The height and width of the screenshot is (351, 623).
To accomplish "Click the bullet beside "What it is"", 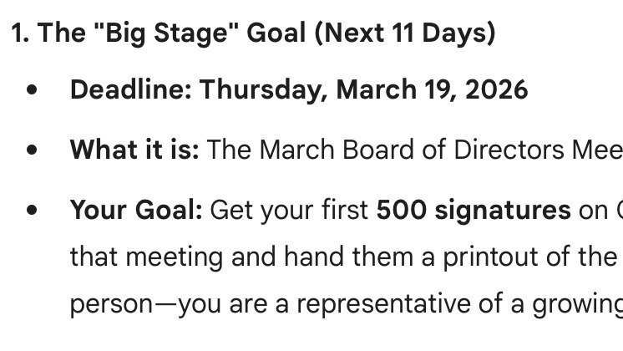I will (x=32, y=150).
